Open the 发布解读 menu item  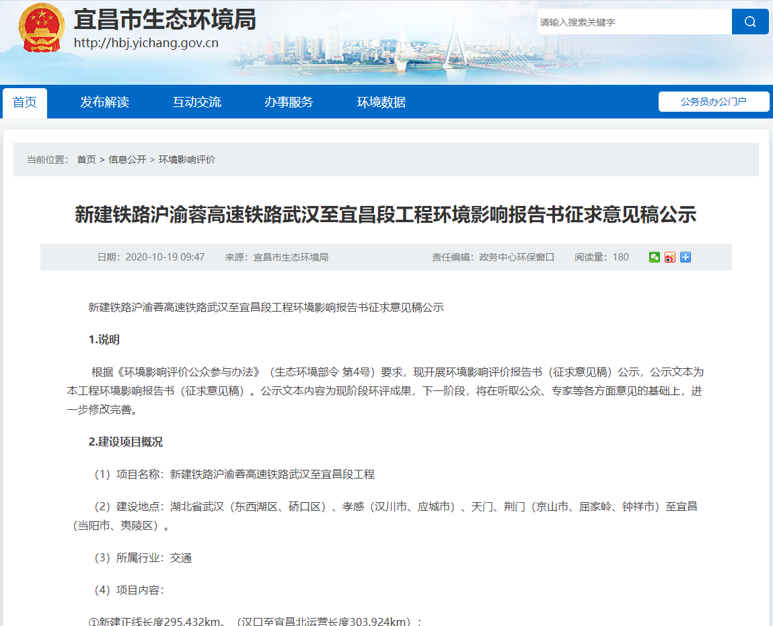(104, 102)
